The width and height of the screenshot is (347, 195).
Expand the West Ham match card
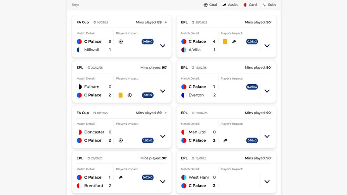click(267, 181)
